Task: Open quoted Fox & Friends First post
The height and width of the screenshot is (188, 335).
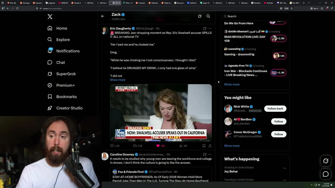Action: tap(161, 175)
